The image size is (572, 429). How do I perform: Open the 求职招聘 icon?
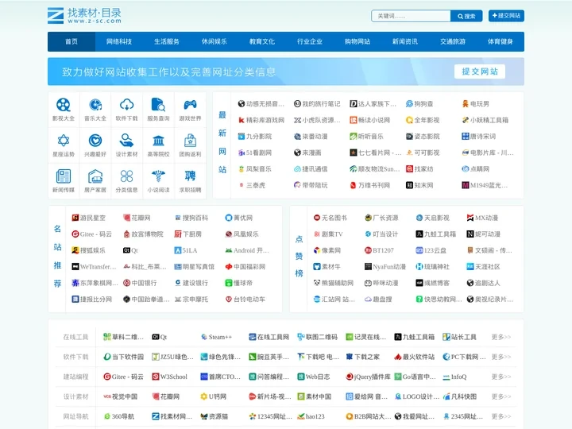click(x=190, y=176)
